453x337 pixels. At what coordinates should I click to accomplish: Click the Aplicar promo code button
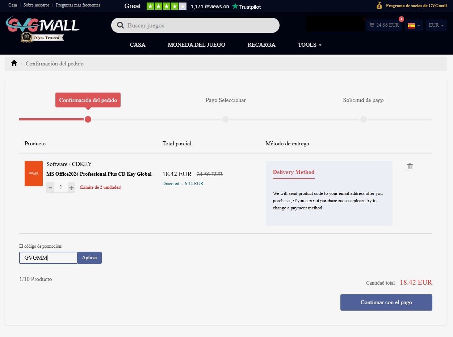tap(89, 258)
